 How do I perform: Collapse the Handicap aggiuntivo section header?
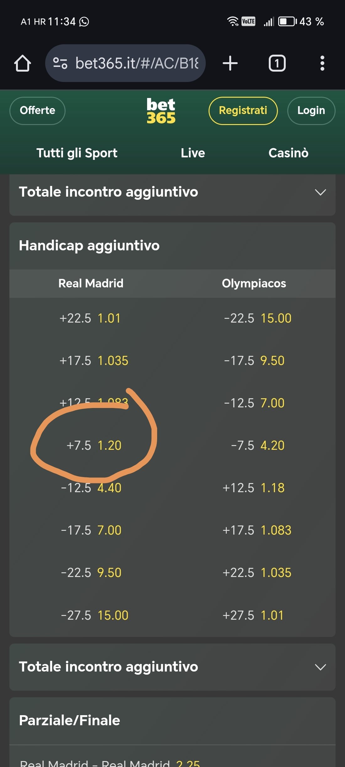172,246
